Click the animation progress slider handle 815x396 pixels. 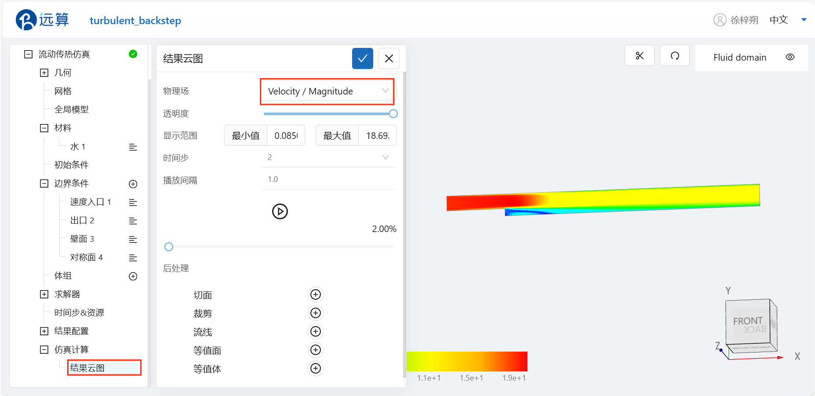169,247
